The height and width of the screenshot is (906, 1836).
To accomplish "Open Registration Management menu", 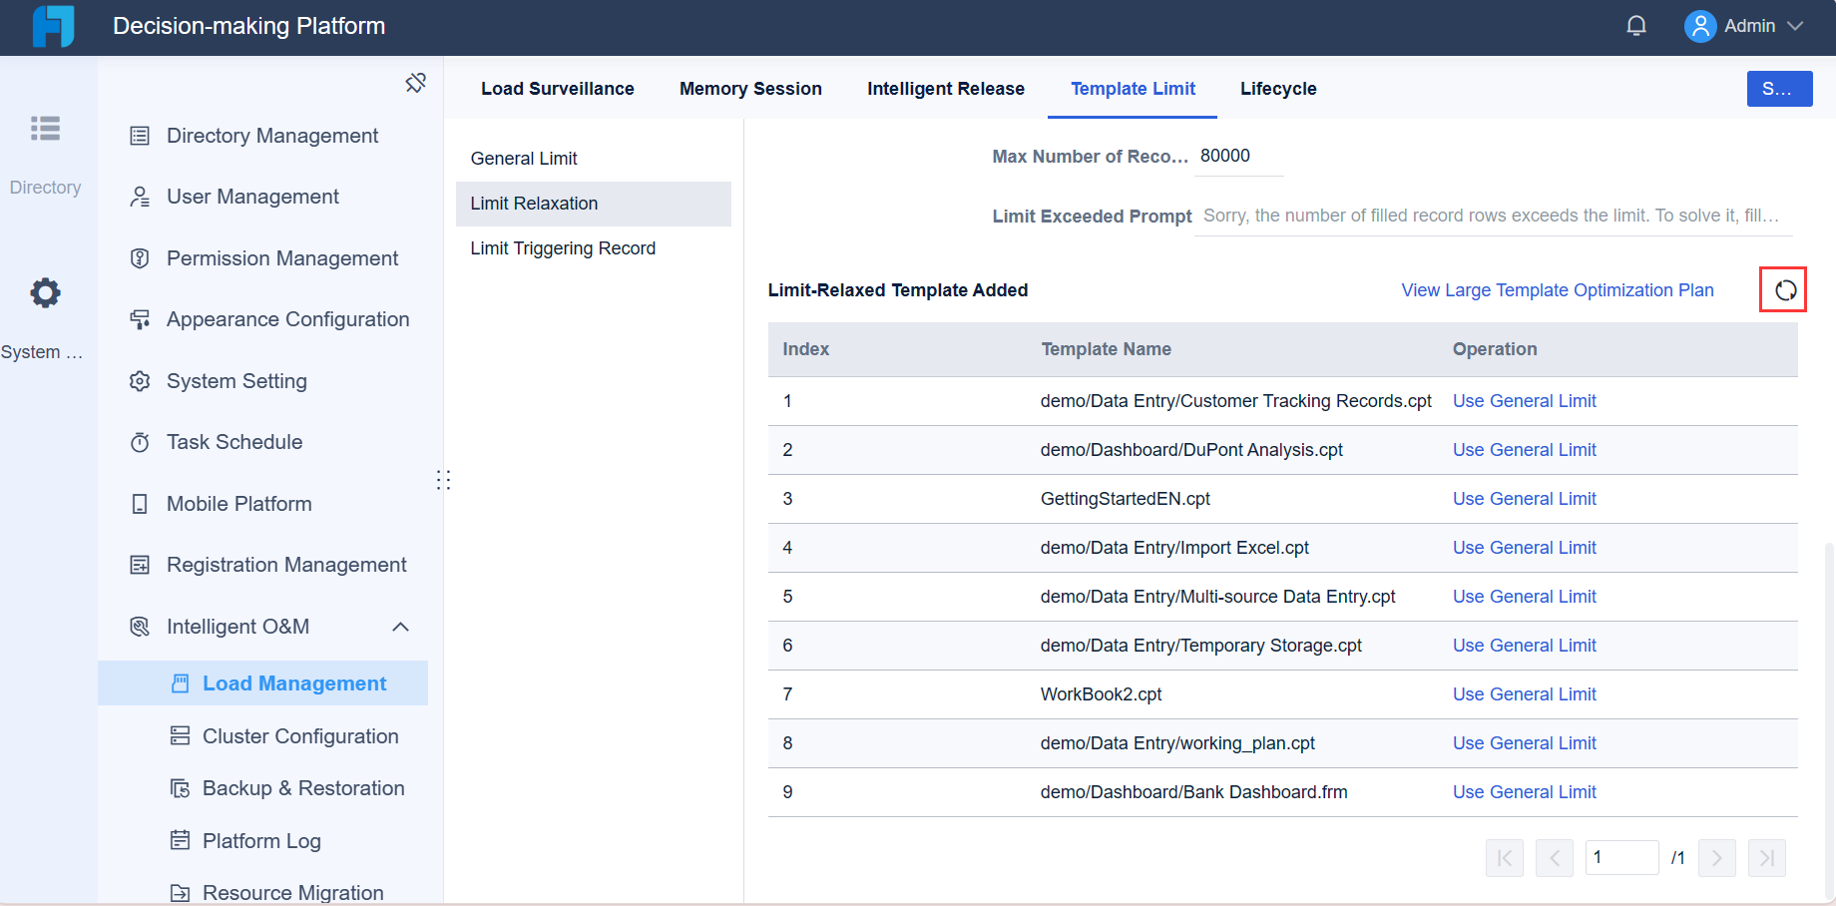I will [286, 565].
